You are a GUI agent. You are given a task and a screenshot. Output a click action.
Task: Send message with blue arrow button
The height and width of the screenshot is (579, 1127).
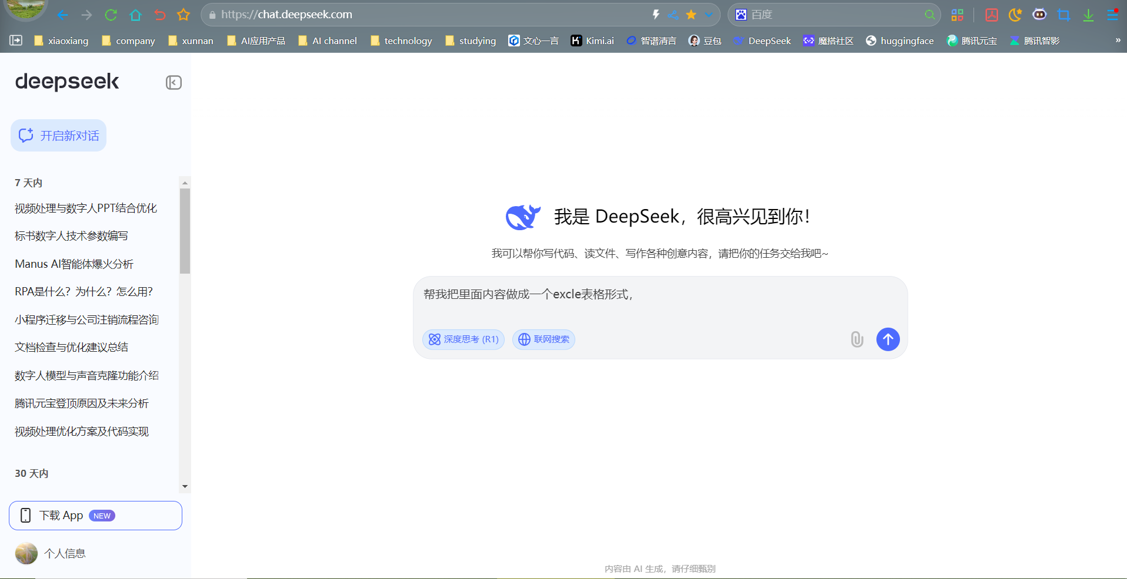click(x=888, y=339)
